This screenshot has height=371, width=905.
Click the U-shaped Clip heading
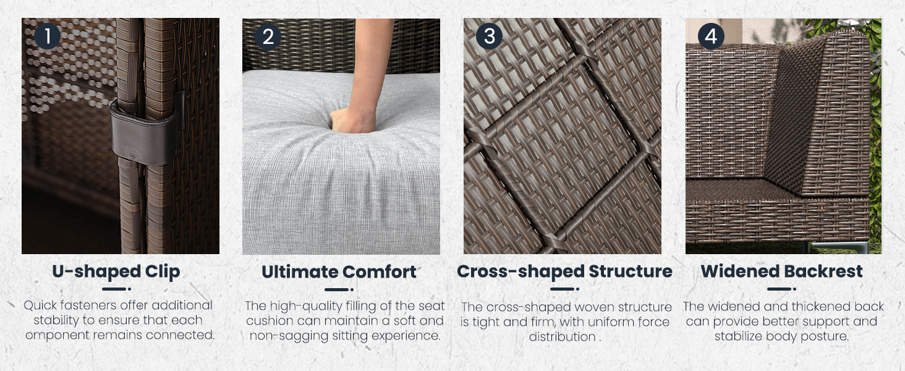click(116, 272)
